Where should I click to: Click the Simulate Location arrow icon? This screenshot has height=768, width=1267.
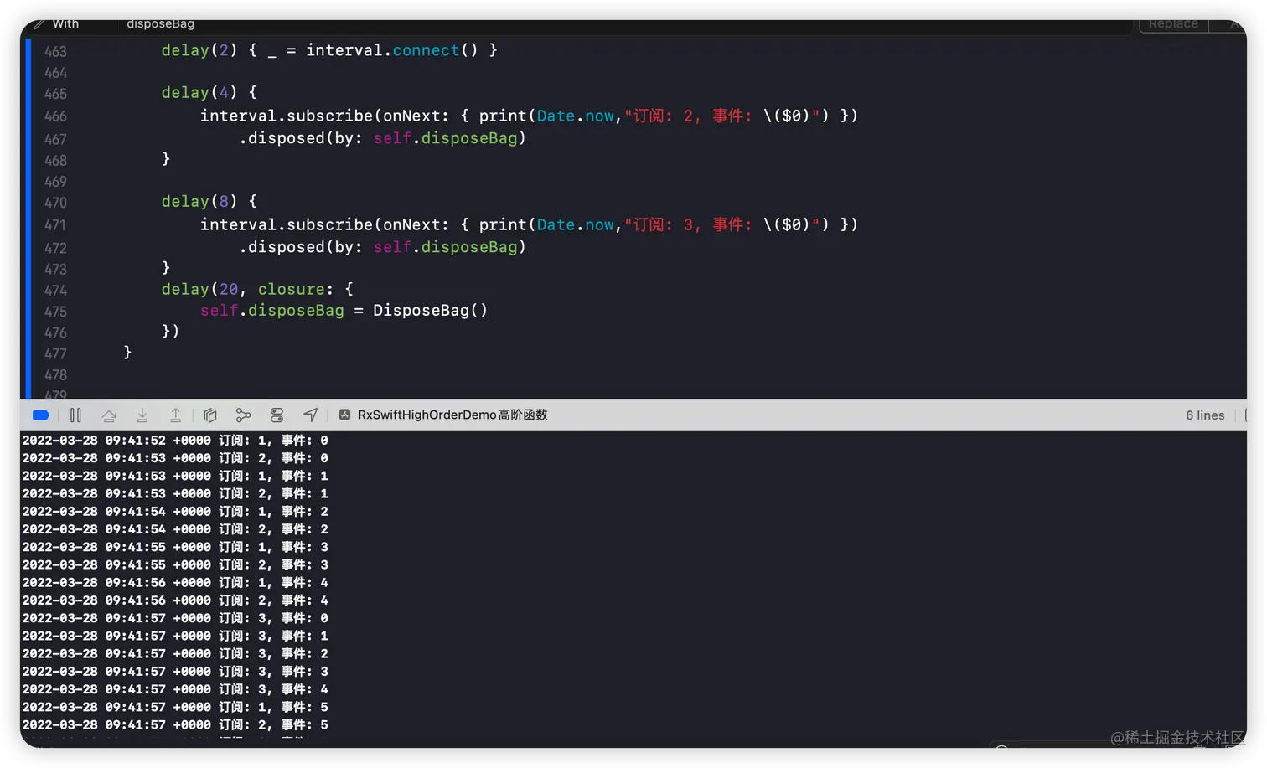(310, 415)
